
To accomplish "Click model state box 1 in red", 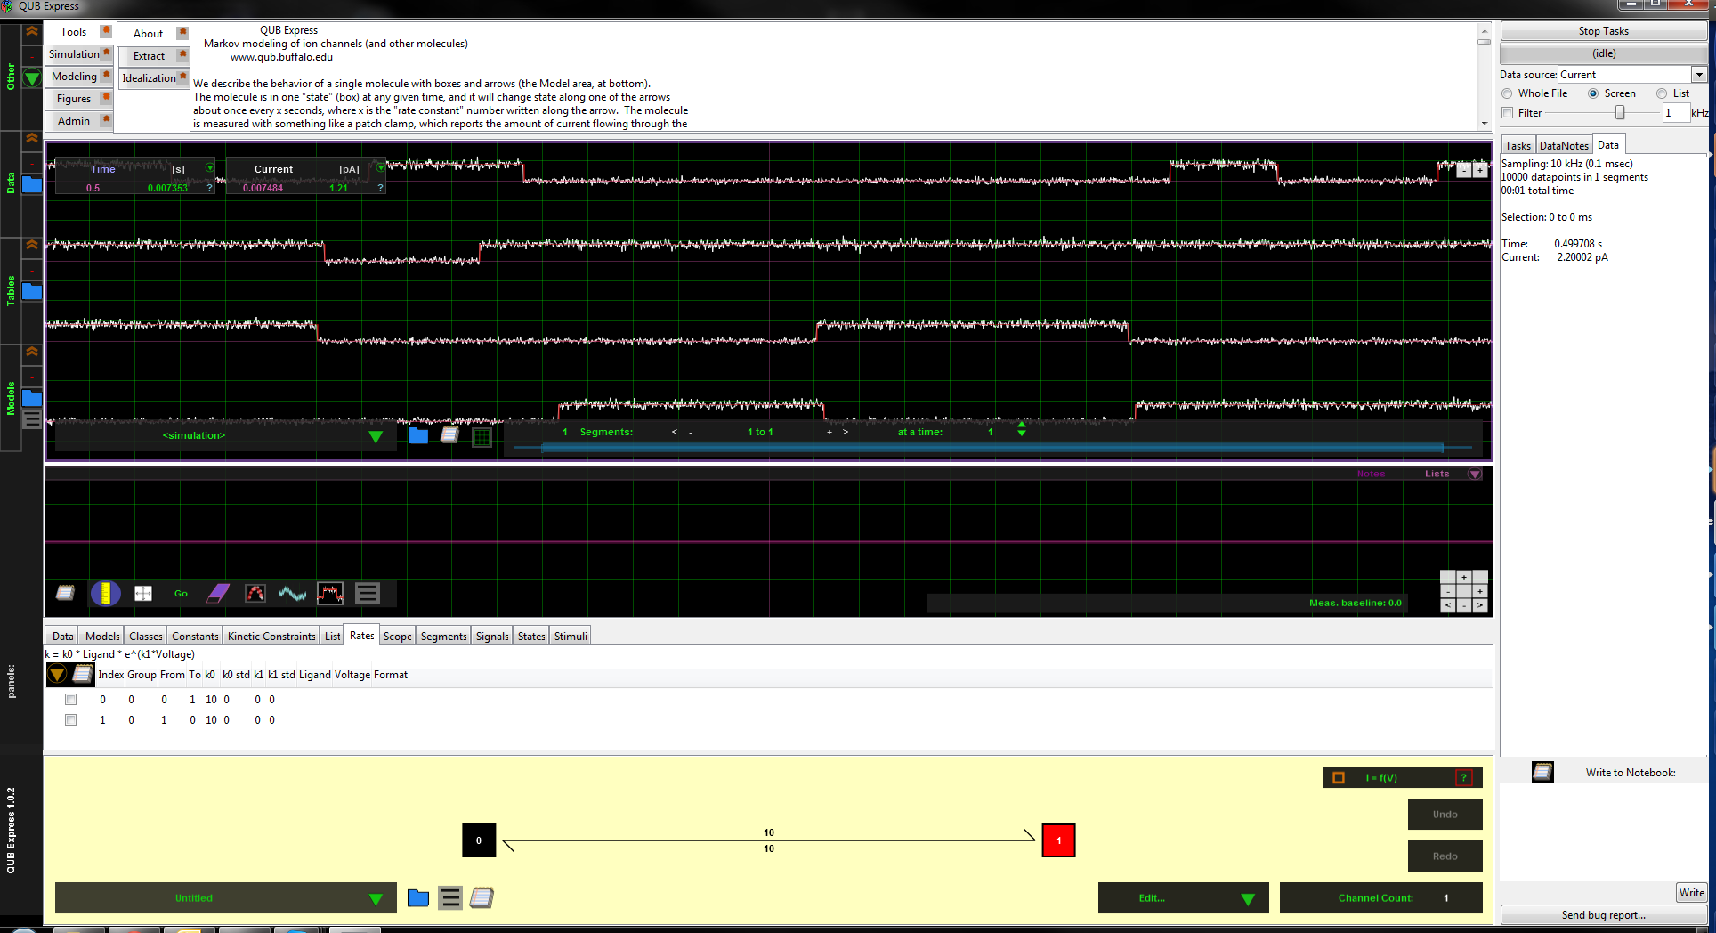I will point(1058,840).
